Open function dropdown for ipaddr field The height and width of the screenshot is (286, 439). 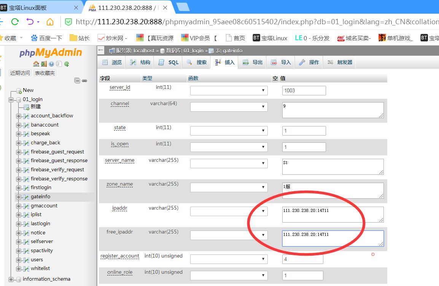click(229, 211)
